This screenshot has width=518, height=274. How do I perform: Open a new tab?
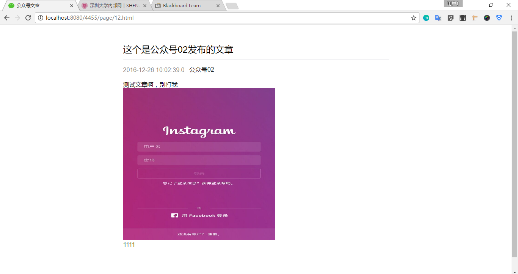[x=232, y=6]
